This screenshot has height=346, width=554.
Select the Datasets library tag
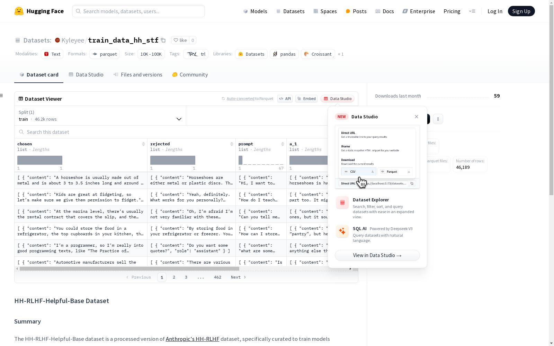pyautogui.click(x=251, y=54)
